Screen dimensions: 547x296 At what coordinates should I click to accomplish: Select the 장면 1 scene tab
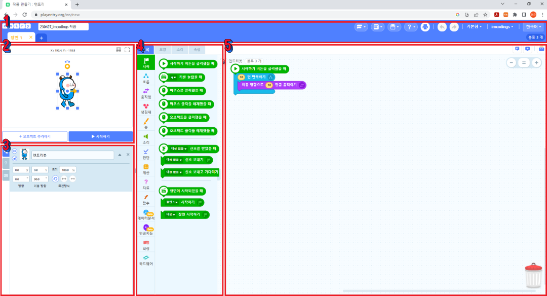click(17, 38)
